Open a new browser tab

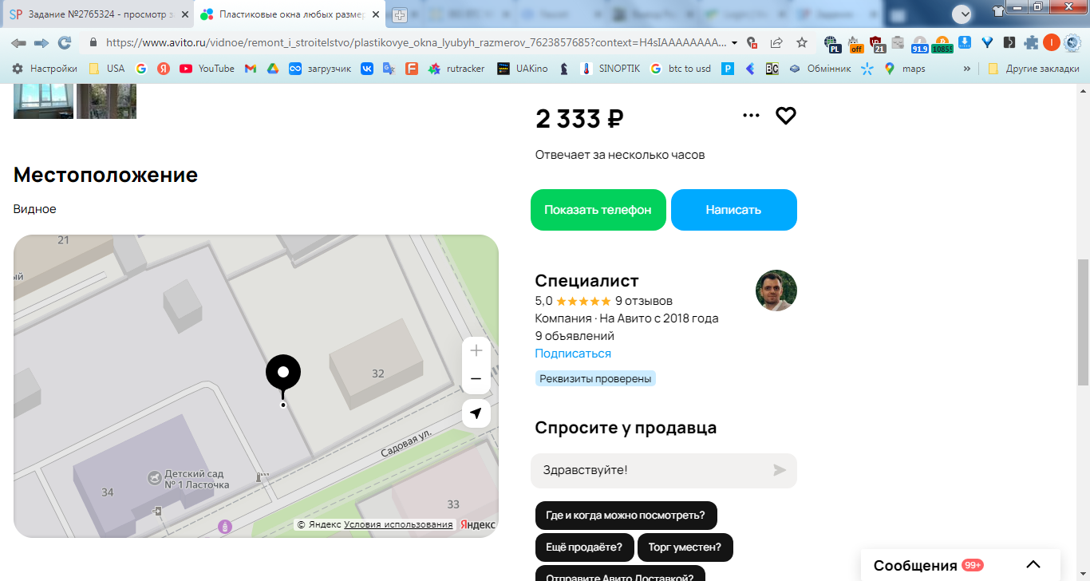[x=399, y=14]
